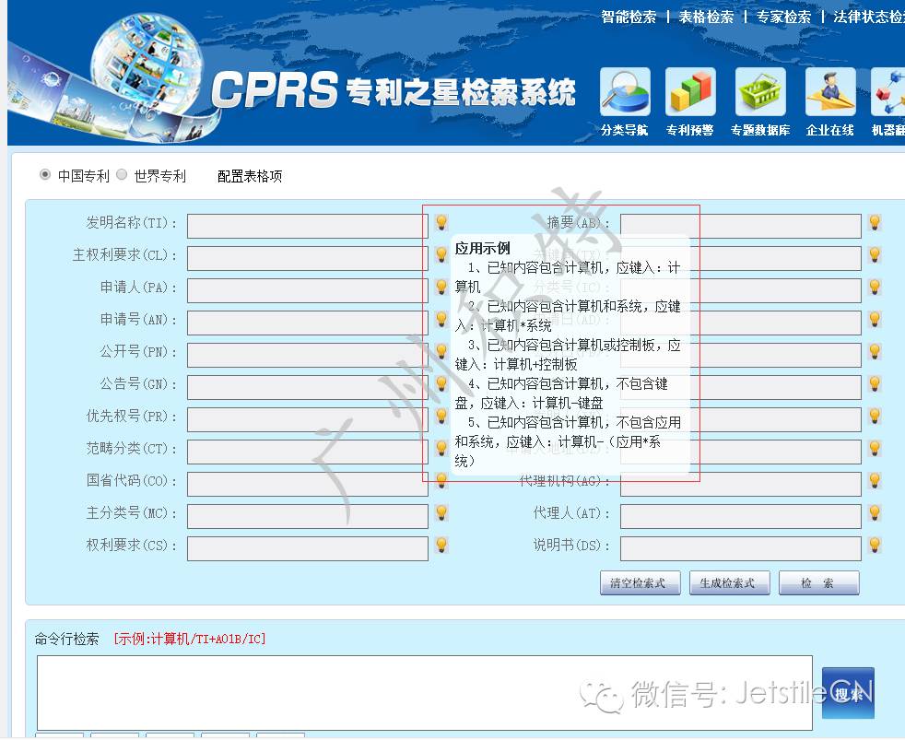Focus the 发明名称(TI) input field
This screenshot has width=905, height=740.
pyautogui.click(x=308, y=226)
